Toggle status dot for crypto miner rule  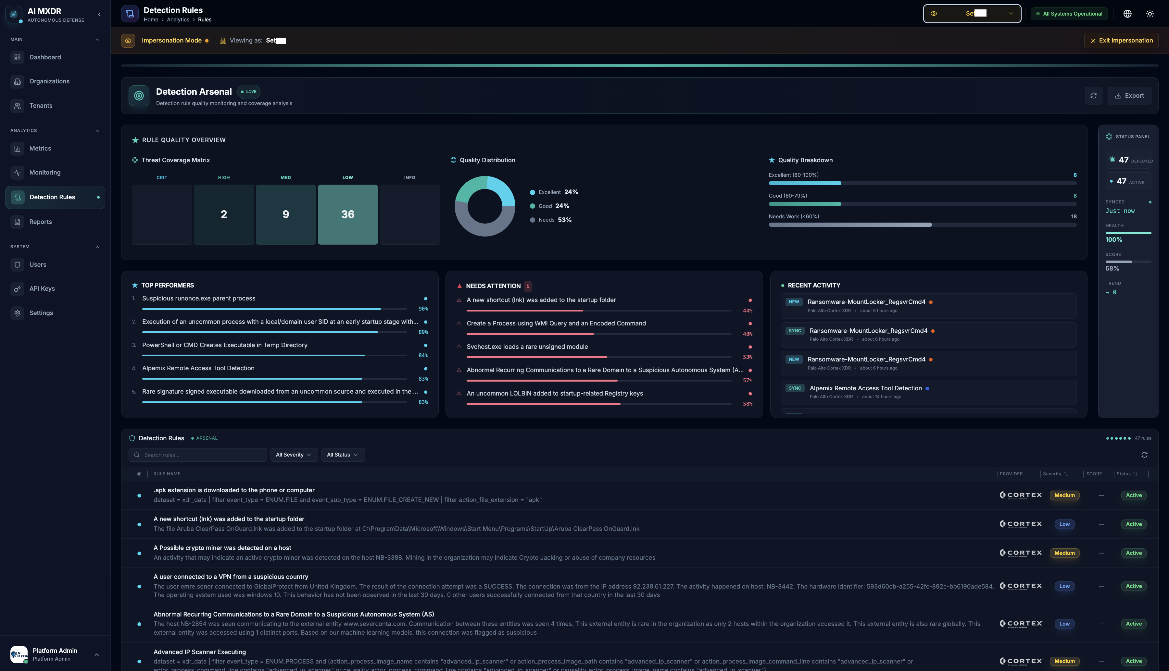point(139,553)
